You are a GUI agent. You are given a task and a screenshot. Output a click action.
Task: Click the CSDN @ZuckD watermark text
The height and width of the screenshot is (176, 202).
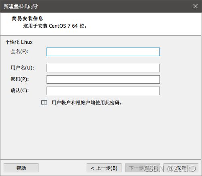(x=170, y=169)
